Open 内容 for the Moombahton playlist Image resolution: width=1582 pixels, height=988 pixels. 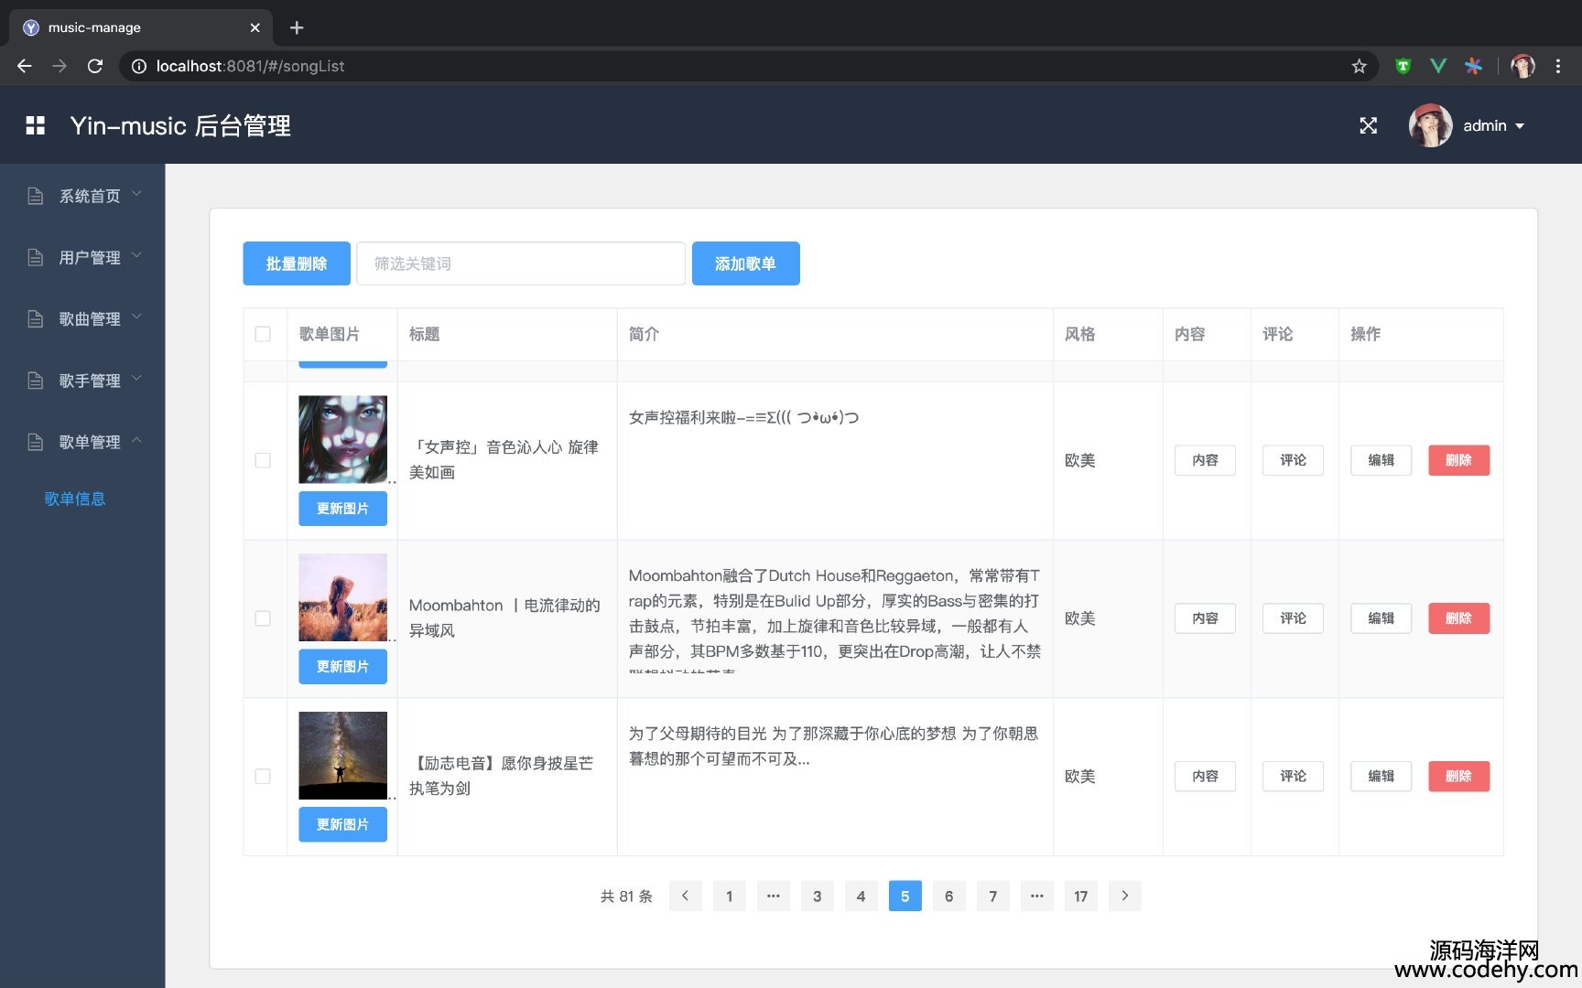click(1205, 618)
